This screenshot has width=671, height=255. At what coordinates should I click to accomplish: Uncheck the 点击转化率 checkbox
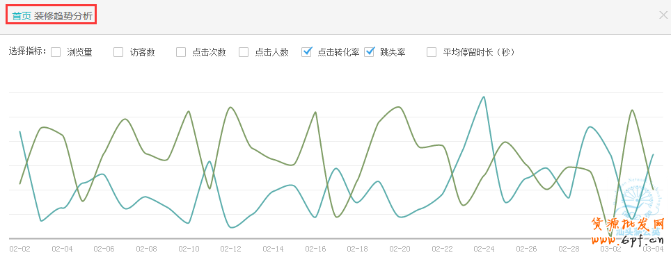pyautogui.click(x=306, y=52)
